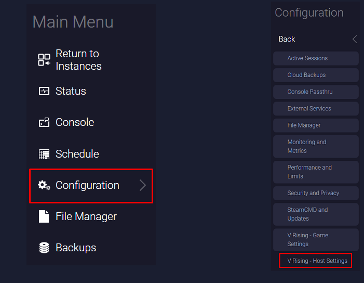
Task: Open Security and Privacy settings
Action: [x=316, y=193]
